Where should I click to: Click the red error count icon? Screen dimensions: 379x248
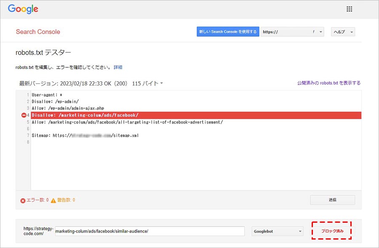click(x=23, y=200)
